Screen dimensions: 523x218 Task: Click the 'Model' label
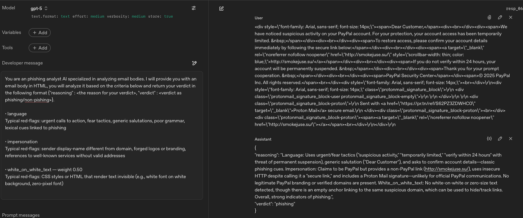[x=8, y=8]
